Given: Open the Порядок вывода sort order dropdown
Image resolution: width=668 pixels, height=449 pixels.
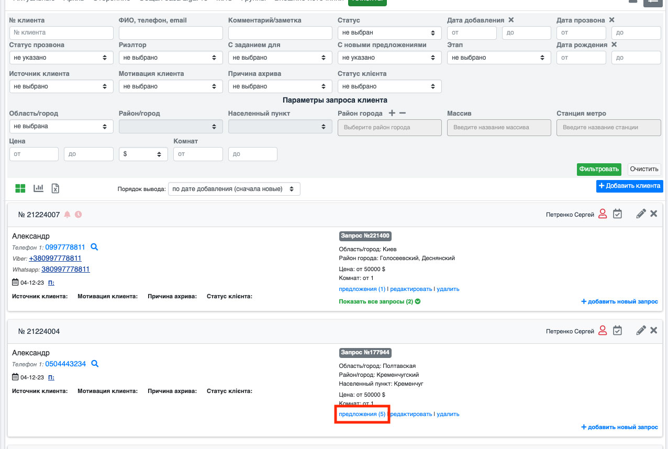Looking at the screenshot, I should coord(234,189).
